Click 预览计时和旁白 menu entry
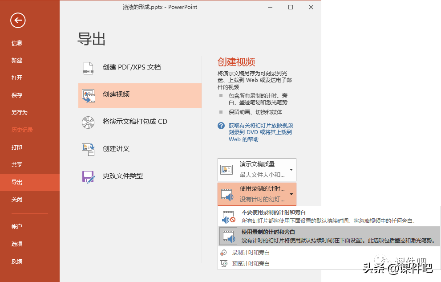This screenshot has height=282, width=441. (329, 264)
